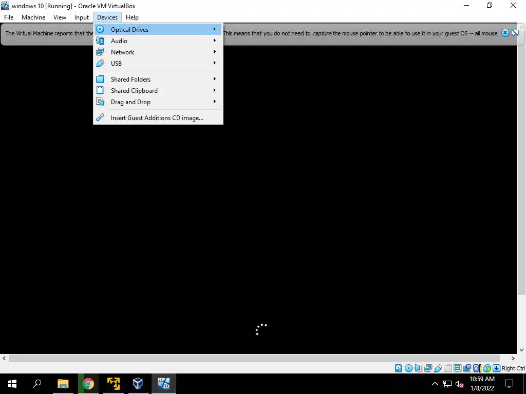Click the shared folders status bar indicator

tap(447, 368)
